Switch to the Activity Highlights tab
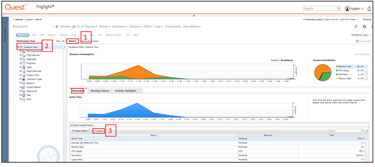The height and width of the screenshot is (167, 375). pyautogui.click(x=126, y=91)
